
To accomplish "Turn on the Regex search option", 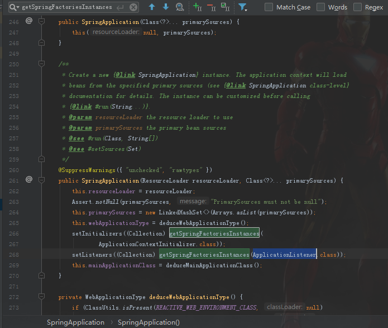I will point(357,7).
